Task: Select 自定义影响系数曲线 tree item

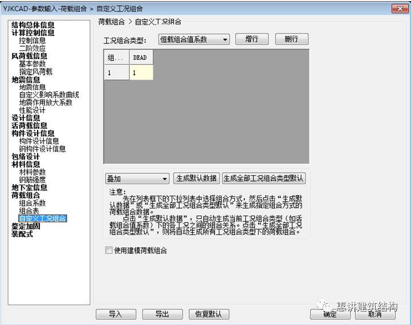Action: 49,95
